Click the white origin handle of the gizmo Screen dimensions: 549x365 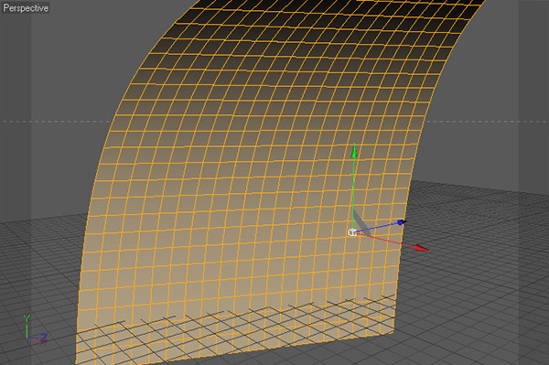point(352,232)
